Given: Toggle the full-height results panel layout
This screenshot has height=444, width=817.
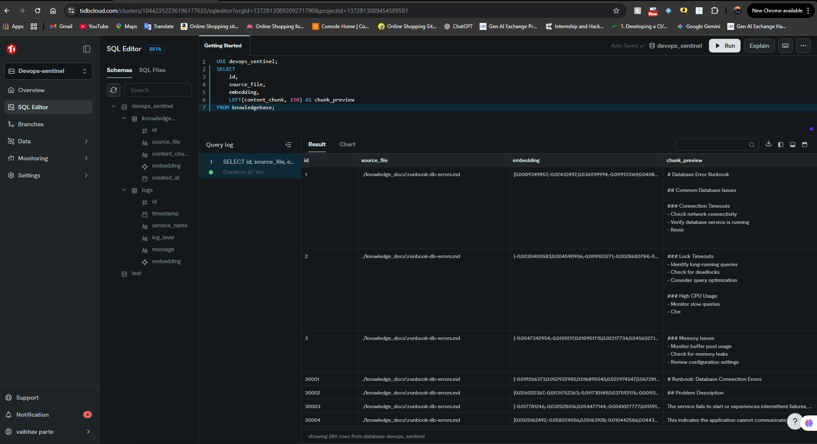Looking at the screenshot, I should tap(805, 145).
